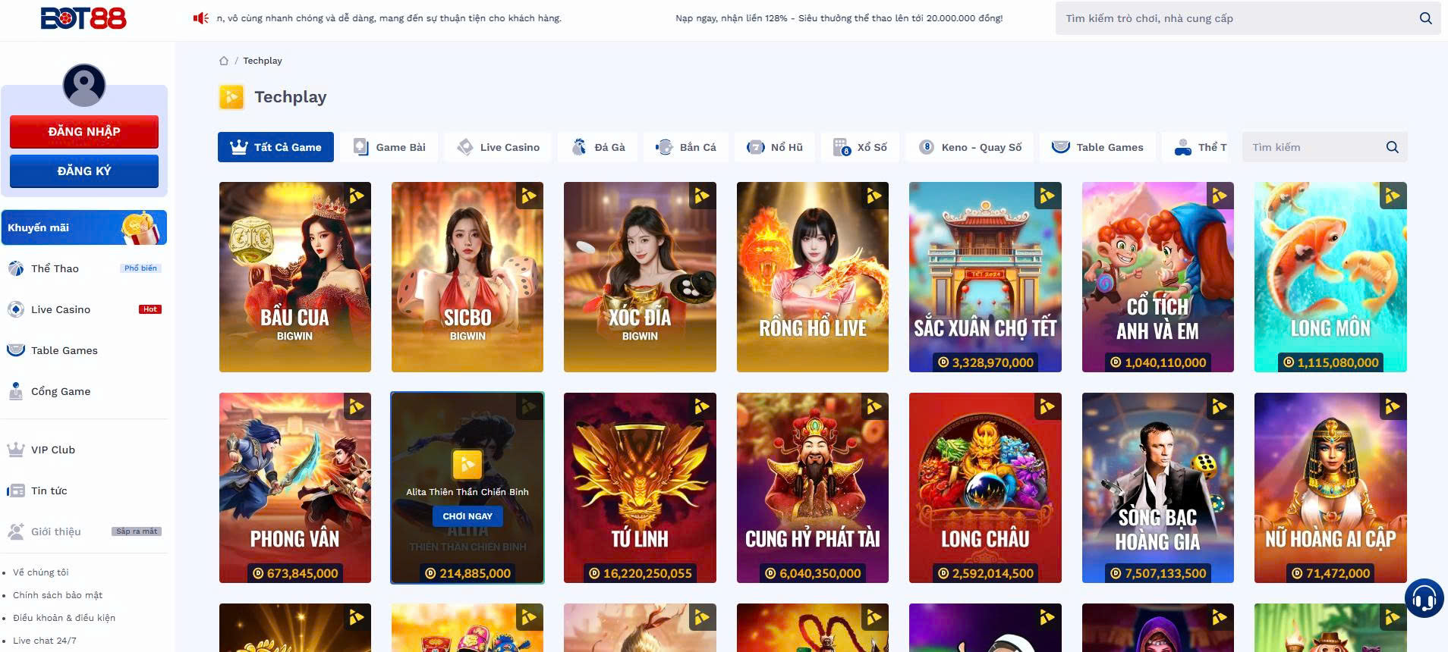This screenshot has width=1448, height=652.
Task: Click the Techplay logo beside the title
Action: [x=231, y=97]
